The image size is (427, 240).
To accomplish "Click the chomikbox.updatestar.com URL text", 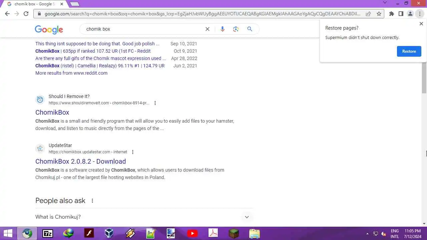I will [88, 152].
